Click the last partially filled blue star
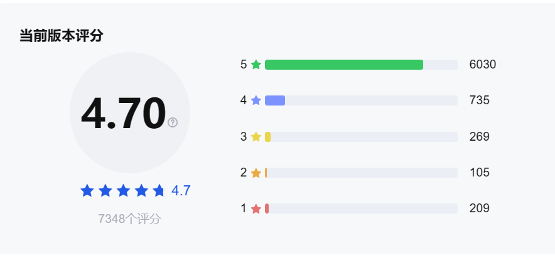 tap(159, 190)
